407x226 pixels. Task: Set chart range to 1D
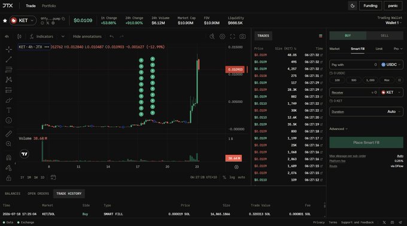pyautogui.click(x=42, y=178)
